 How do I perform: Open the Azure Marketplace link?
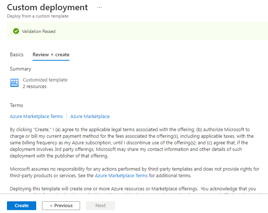[90, 117]
